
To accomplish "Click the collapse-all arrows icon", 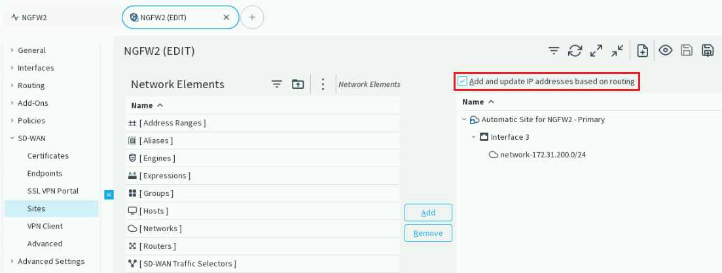I will (x=617, y=50).
